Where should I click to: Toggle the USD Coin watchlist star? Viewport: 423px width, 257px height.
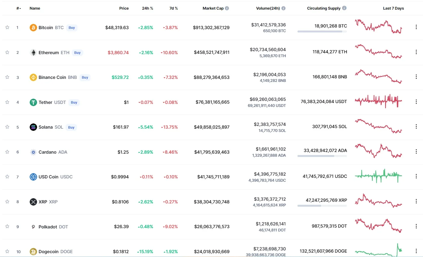[x=7, y=177]
